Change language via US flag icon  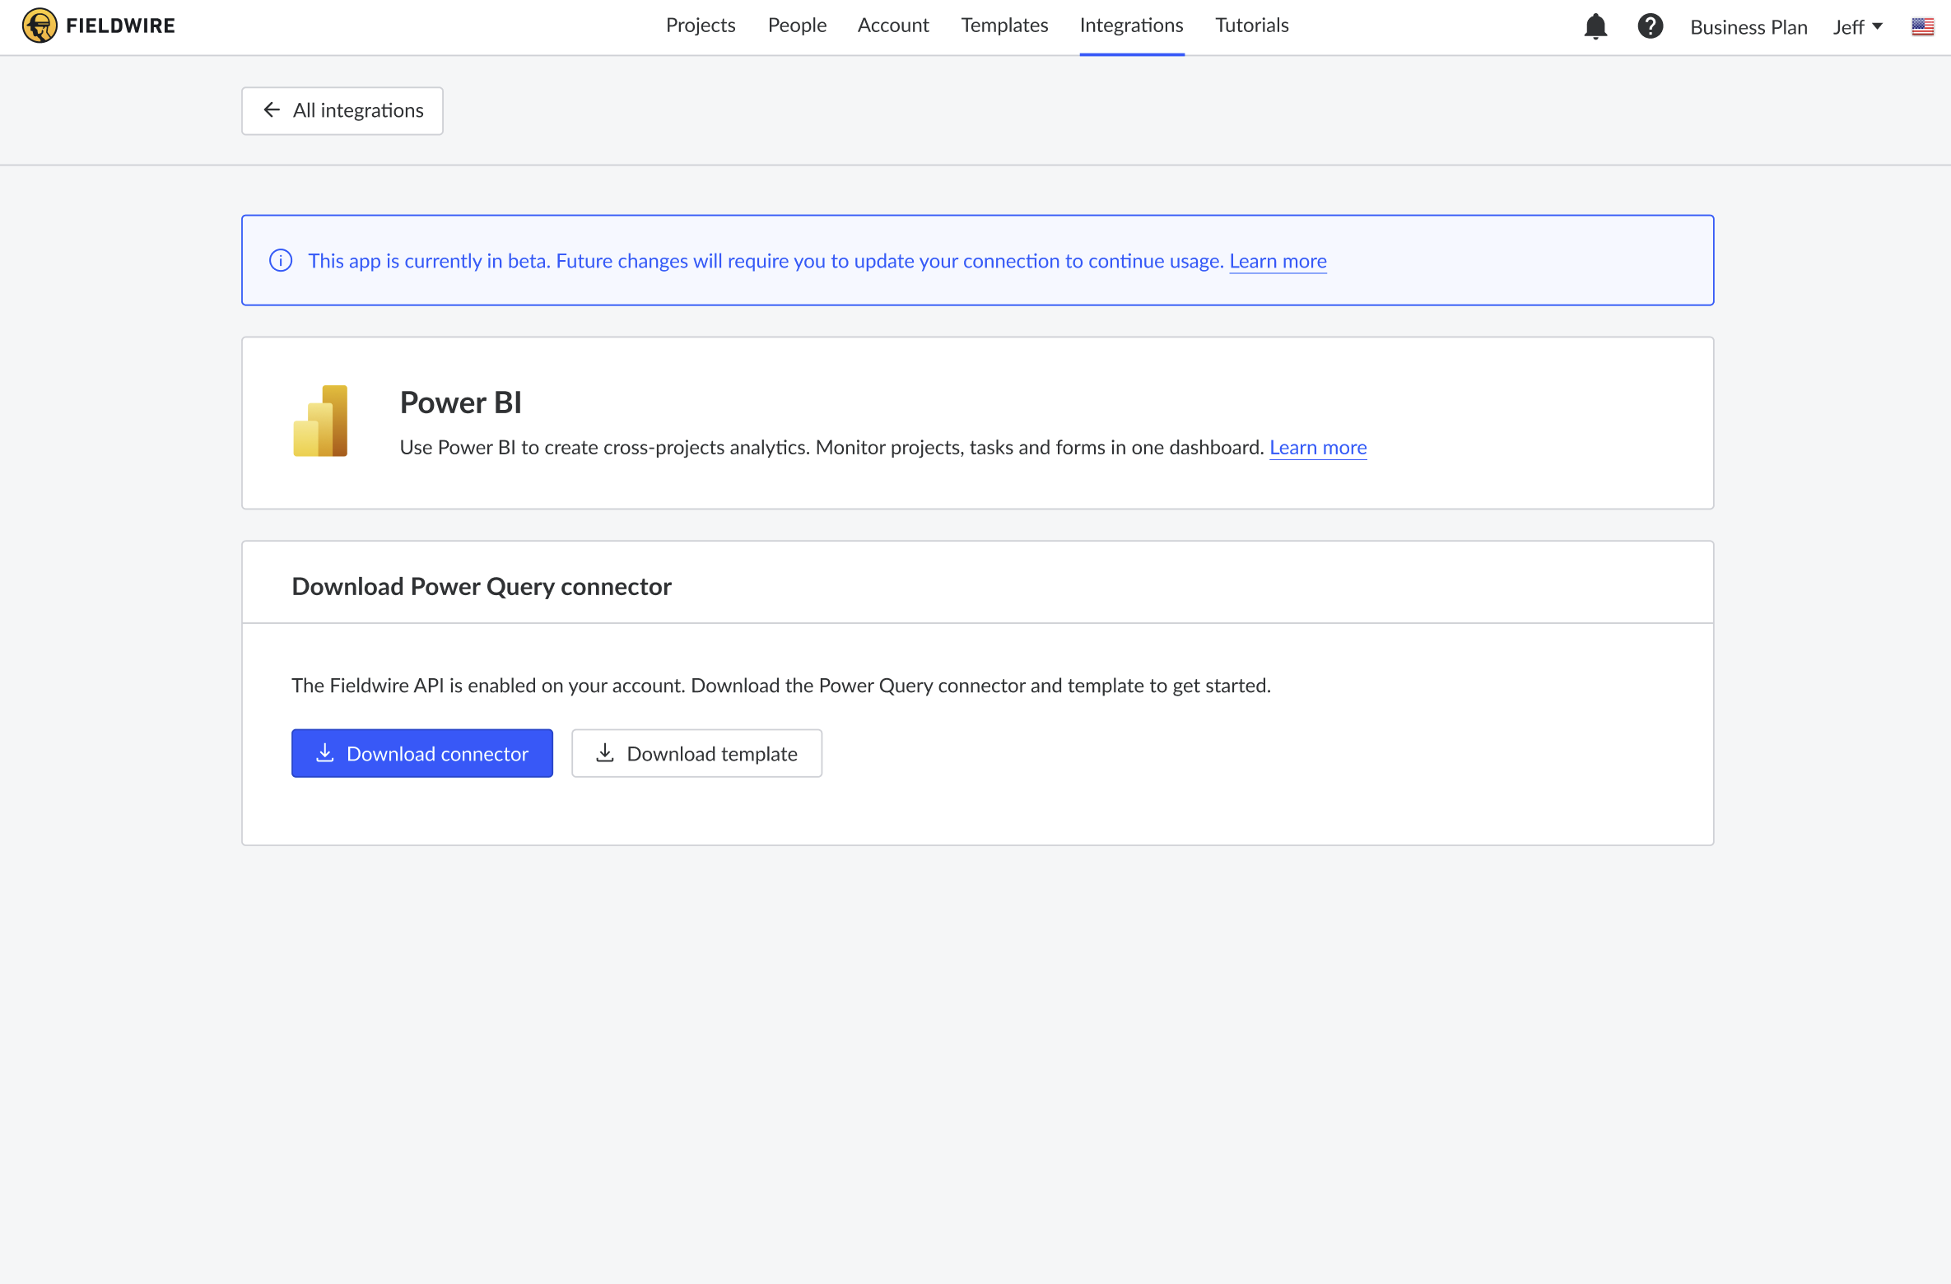pyautogui.click(x=1922, y=26)
